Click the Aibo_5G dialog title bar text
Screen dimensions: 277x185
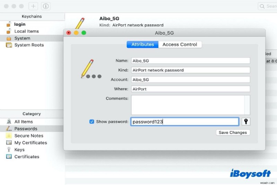click(164, 33)
